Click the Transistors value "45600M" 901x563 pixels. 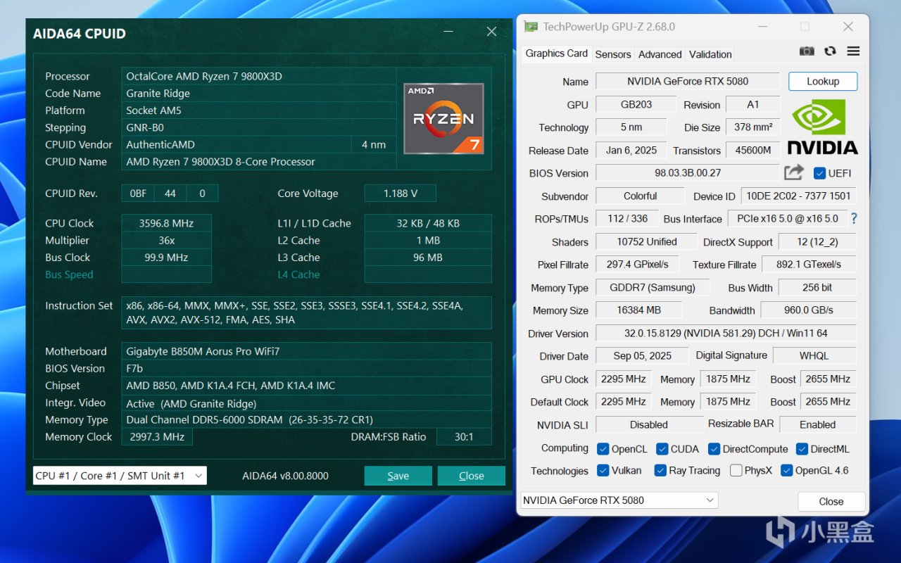tap(753, 150)
